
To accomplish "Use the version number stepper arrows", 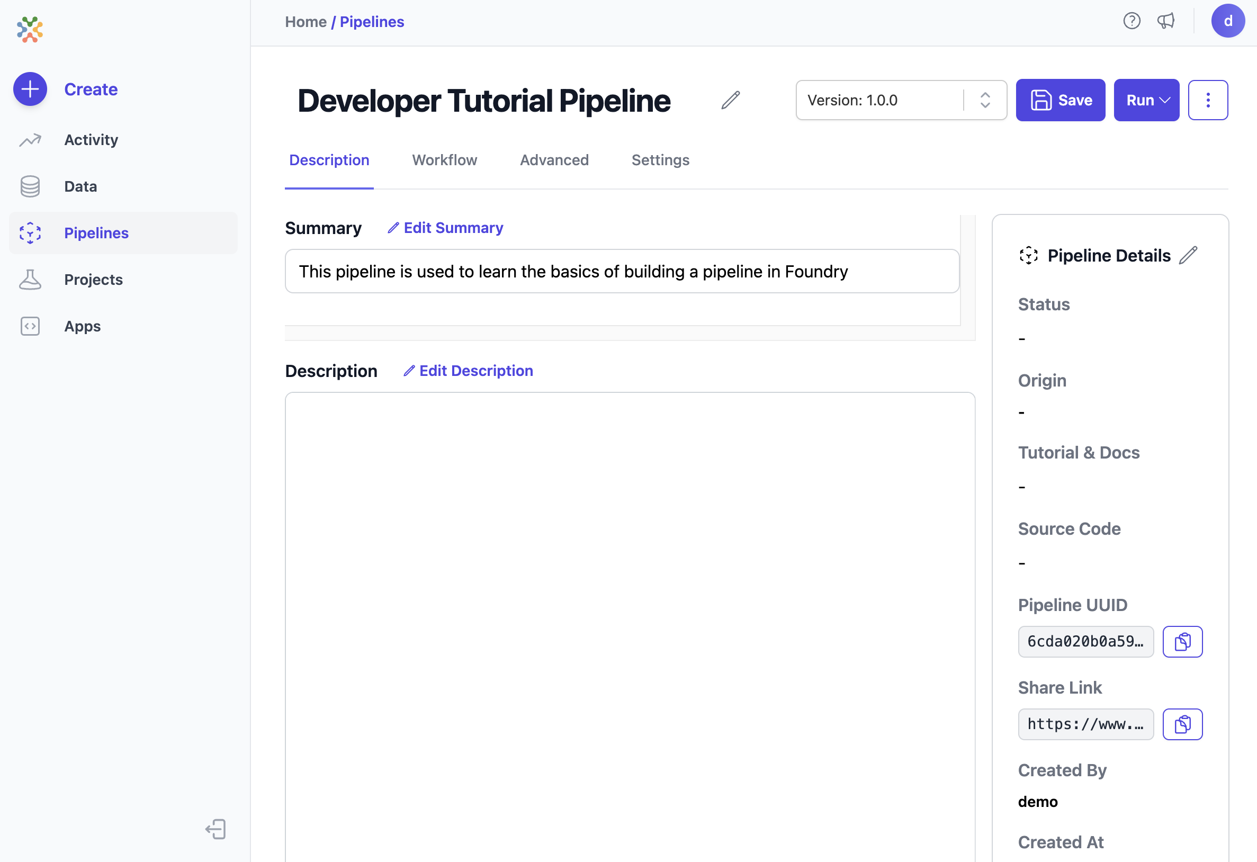I will [x=984, y=100].
